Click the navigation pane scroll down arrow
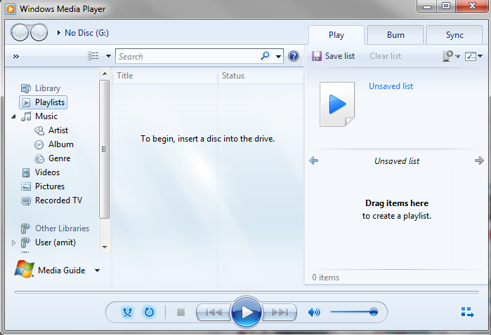Viewport: 491px width, 335px height. [x=105, y=247]
